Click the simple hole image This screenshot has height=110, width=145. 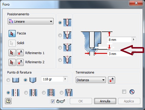[x=16, y=93]
